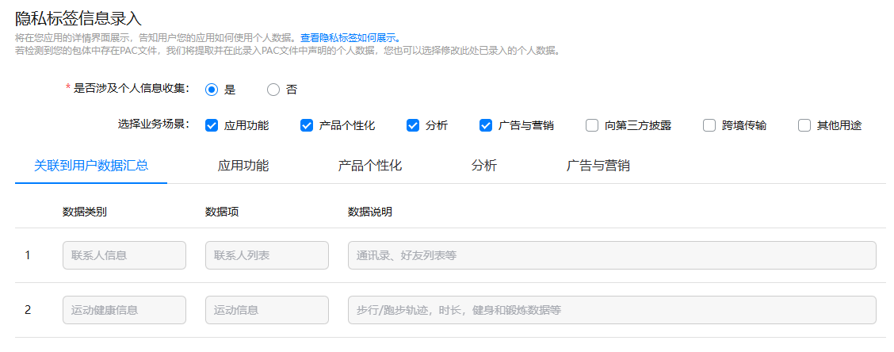Uncheck the 广告与营销 checkbox
This screenshot has width=894, height=352.
pyautogui.click(x=486, y=125)
